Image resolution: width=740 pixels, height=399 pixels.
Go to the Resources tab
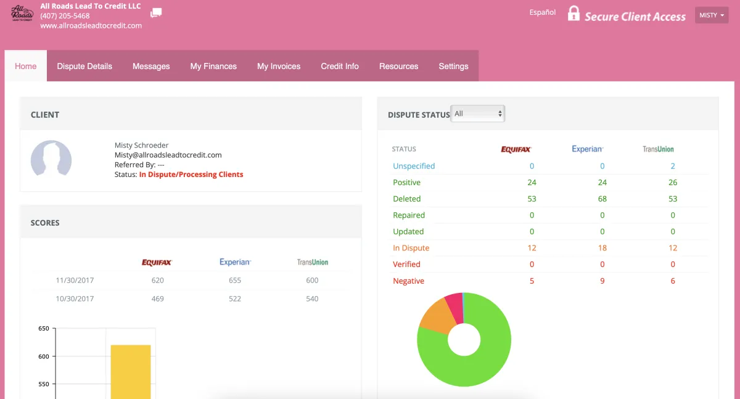coord(398,66)
